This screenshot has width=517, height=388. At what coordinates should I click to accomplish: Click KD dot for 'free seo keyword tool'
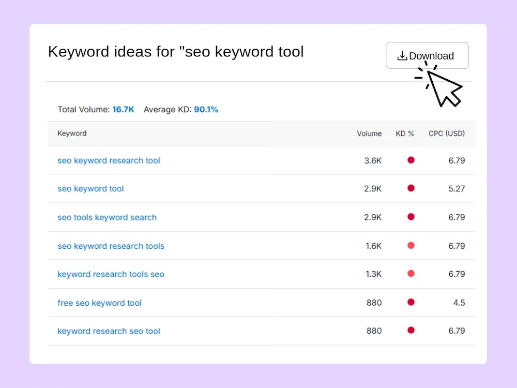coord(411,302)
